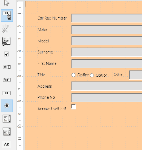Select the first Title option radio button
Image resolution: width=142 pixels, height=150 pixels.
tap(73, 75)
